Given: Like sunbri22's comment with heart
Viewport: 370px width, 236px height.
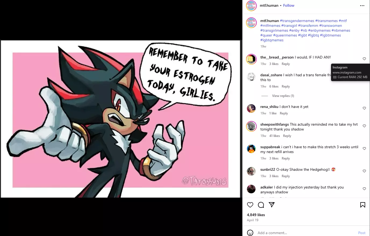Looking at the screenshot, I should (x=364, y=171).
